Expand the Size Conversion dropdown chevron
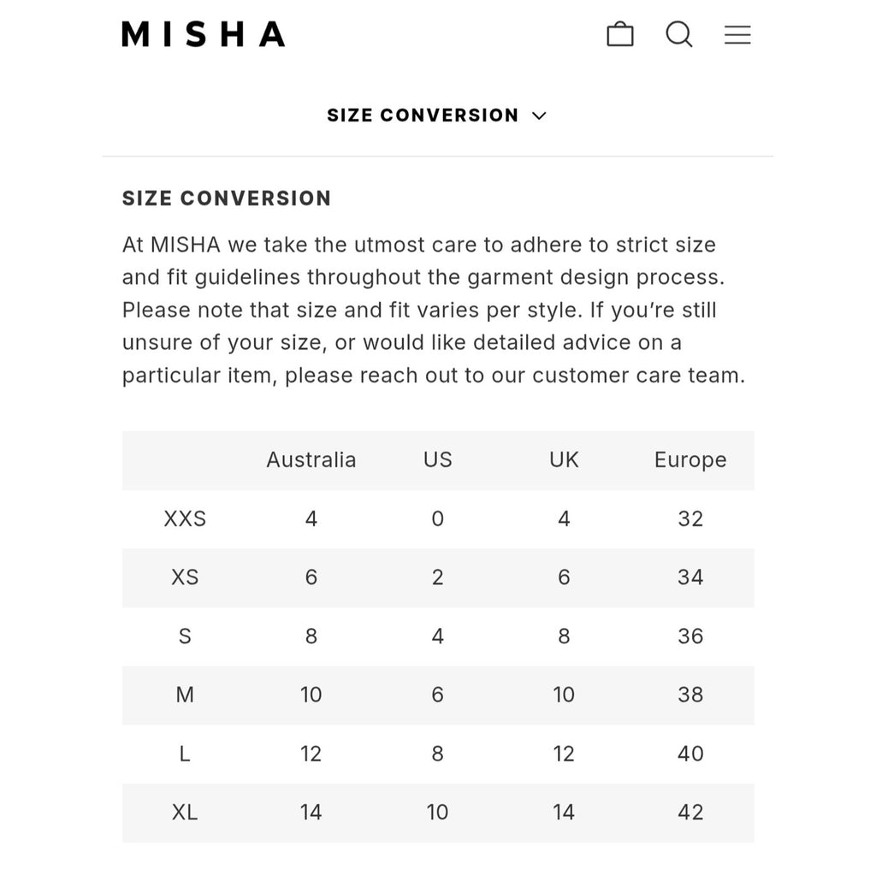This screenshot has width=876, height=876. point(539,115)
